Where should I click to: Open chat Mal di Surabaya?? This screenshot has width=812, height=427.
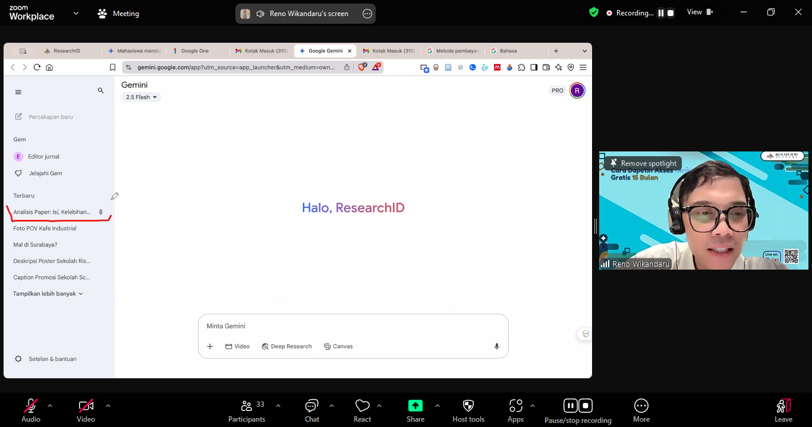click(x=35, y=245)
